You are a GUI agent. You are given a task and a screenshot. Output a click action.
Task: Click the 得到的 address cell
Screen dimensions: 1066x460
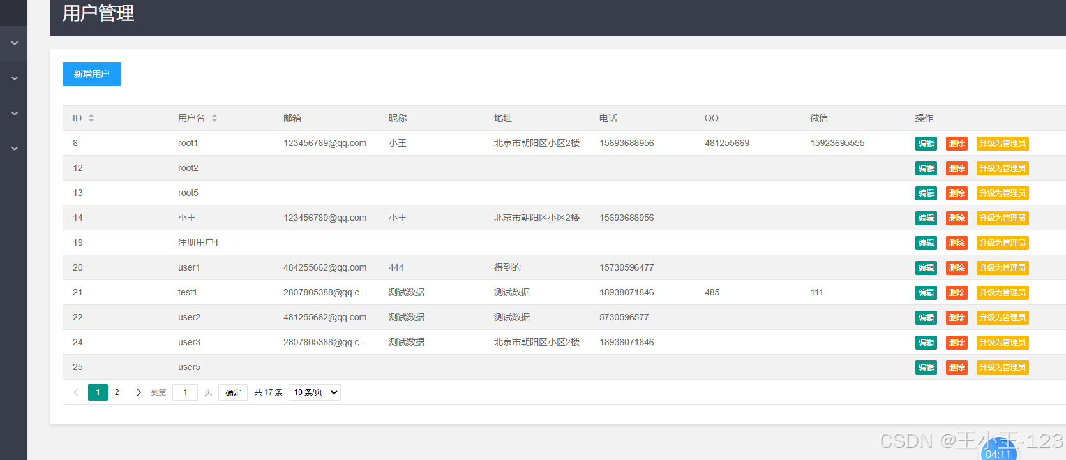507,267
